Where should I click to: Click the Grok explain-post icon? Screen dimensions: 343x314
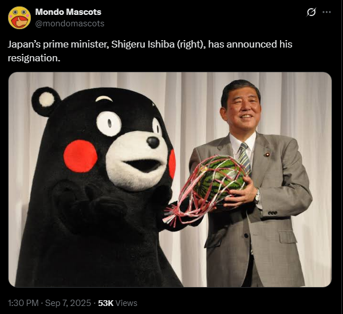point(311,12)
